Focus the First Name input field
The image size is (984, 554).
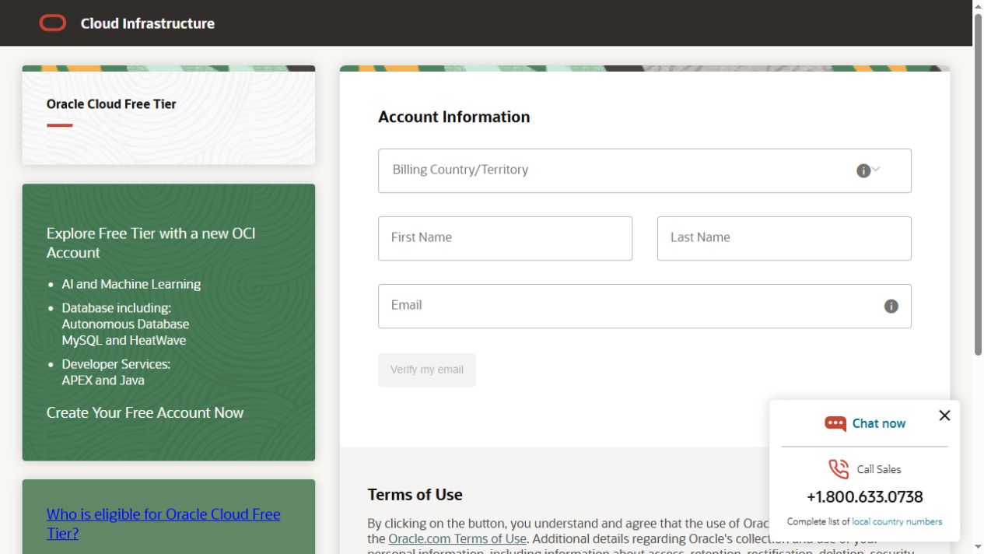(x=505, y=238)
